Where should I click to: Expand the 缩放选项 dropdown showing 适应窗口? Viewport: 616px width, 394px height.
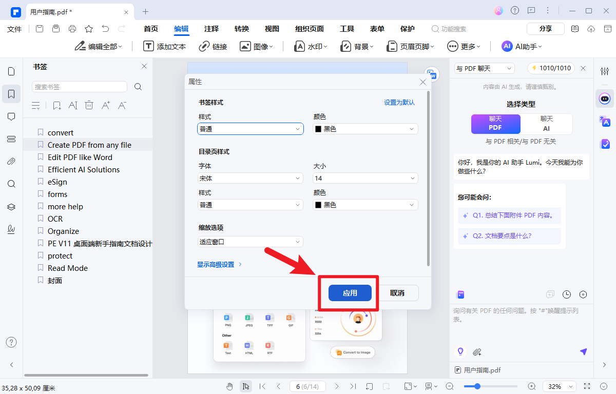click(x=250, y=241)
